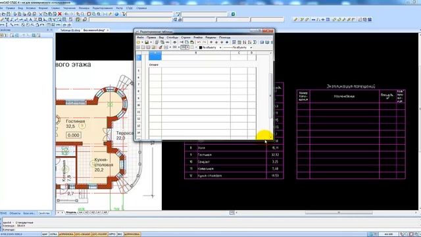Switch to the Модель layout tab
This screenshot has width=421, height=237.
[x=71, y=213]
